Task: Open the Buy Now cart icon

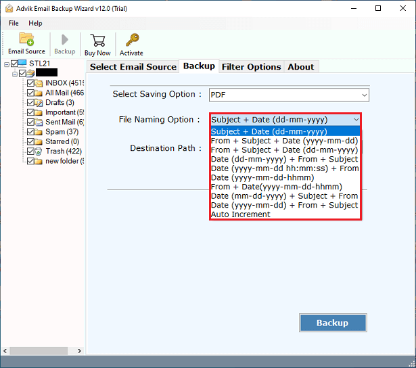Action: (97, 41)
